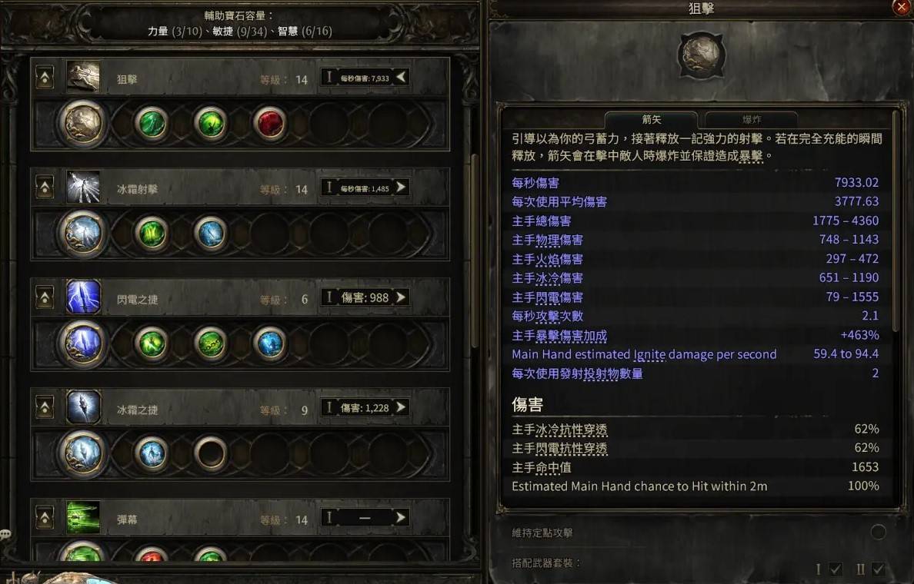Click the skill list vertical scrollbar
914x584 pixels.
475,251
